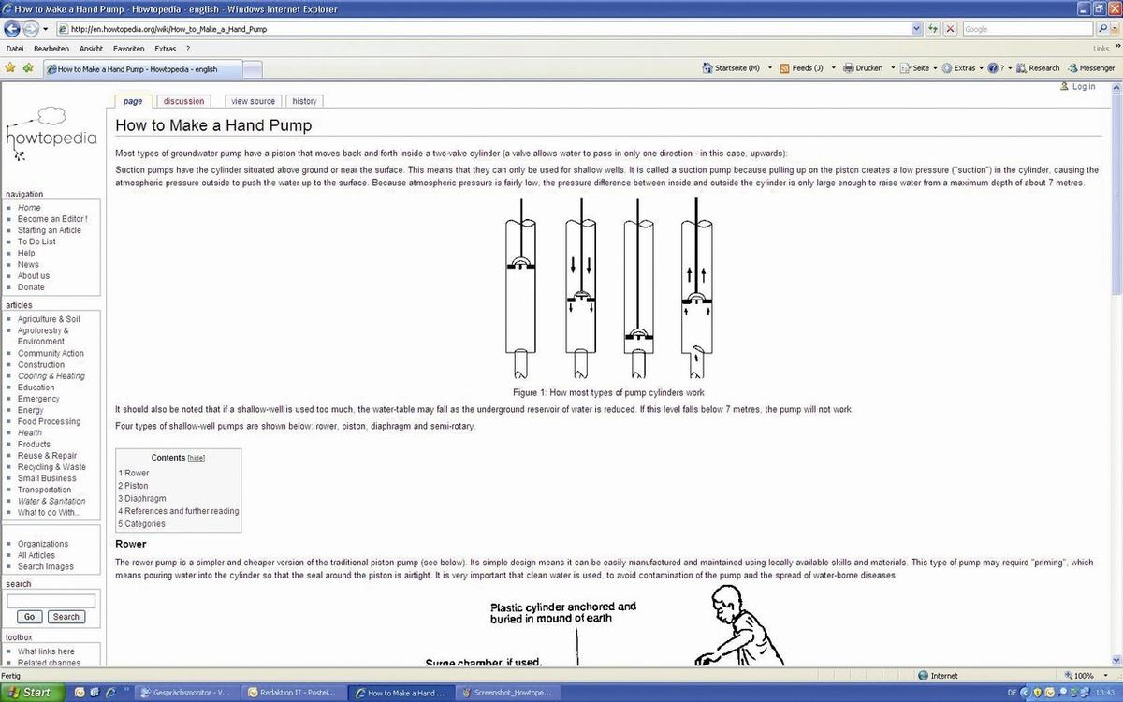The height and width of the screenshot is (702, 1123).
Task: Click the Feeds RSS icon
Action: click(784, 67)
